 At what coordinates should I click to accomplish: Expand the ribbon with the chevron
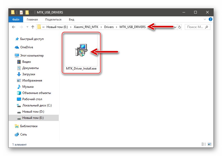[205, 19]
